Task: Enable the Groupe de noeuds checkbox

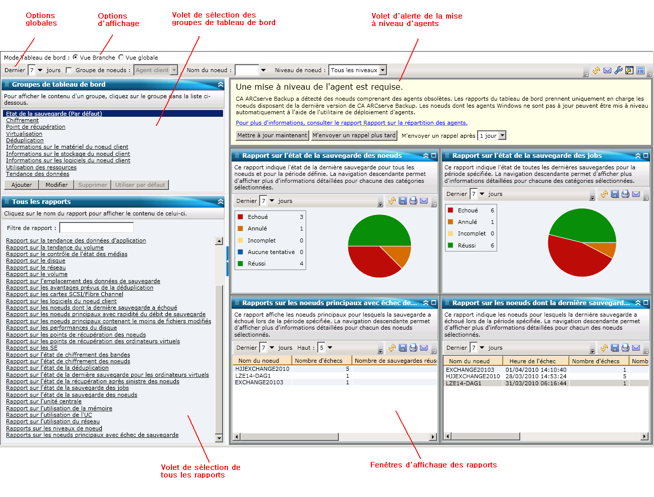Action: 69,71
